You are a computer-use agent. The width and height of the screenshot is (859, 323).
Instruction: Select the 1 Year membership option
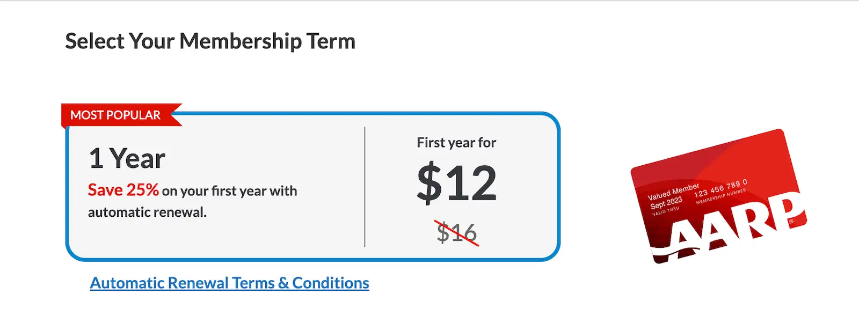click(311, 188)
